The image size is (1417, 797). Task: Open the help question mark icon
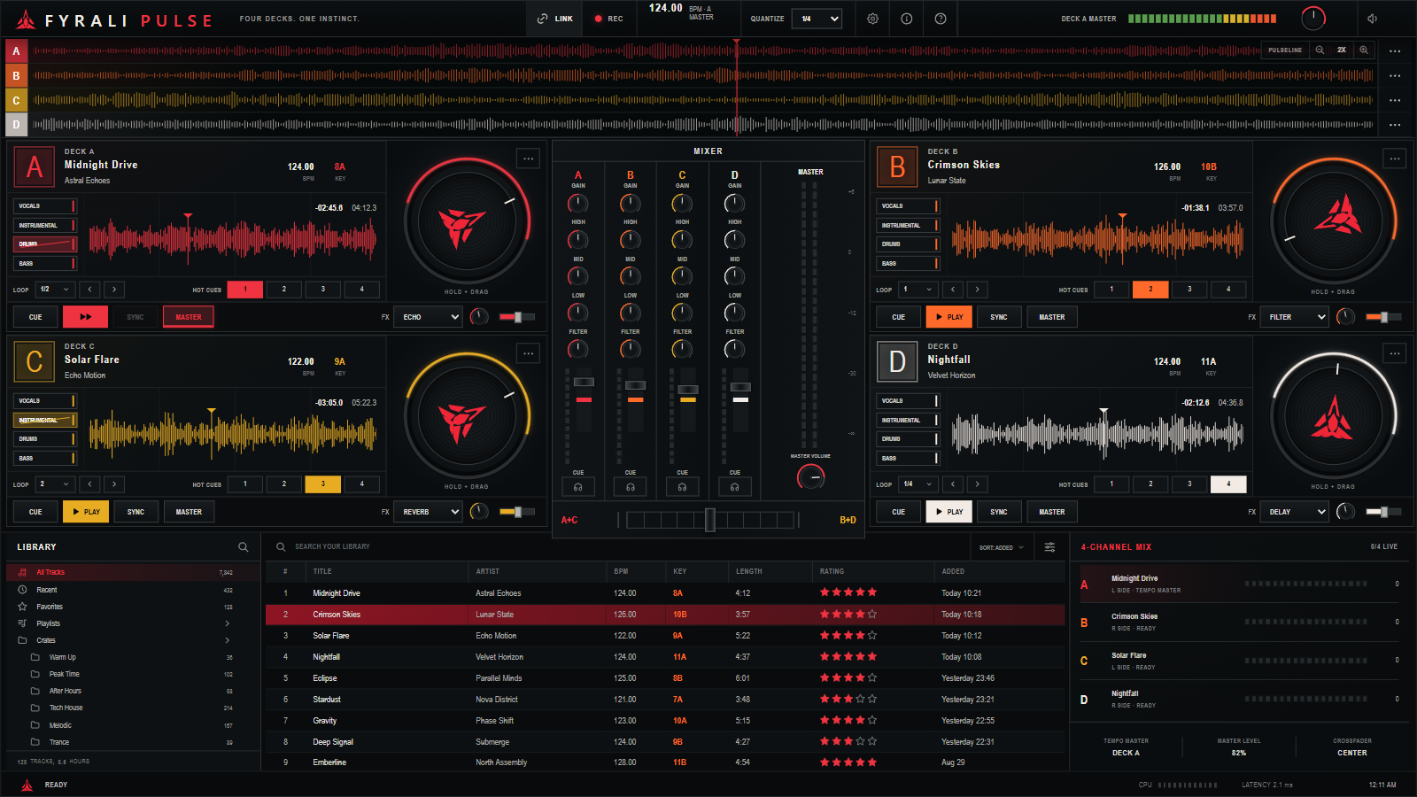[x=941, y=19]
